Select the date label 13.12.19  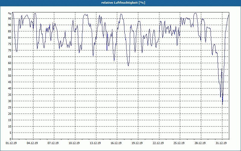[x=95, y=143]
